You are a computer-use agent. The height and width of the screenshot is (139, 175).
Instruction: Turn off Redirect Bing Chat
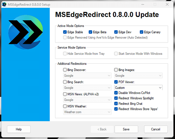(116, 104)
